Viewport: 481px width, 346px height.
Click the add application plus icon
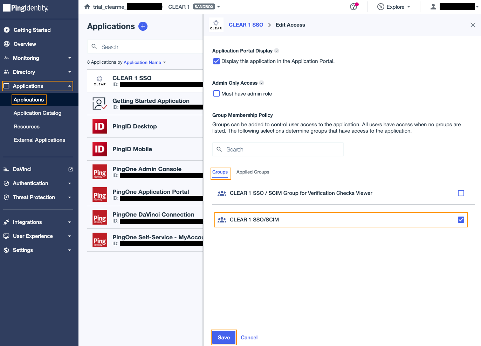pyautogui.click(x=143, y=26)
